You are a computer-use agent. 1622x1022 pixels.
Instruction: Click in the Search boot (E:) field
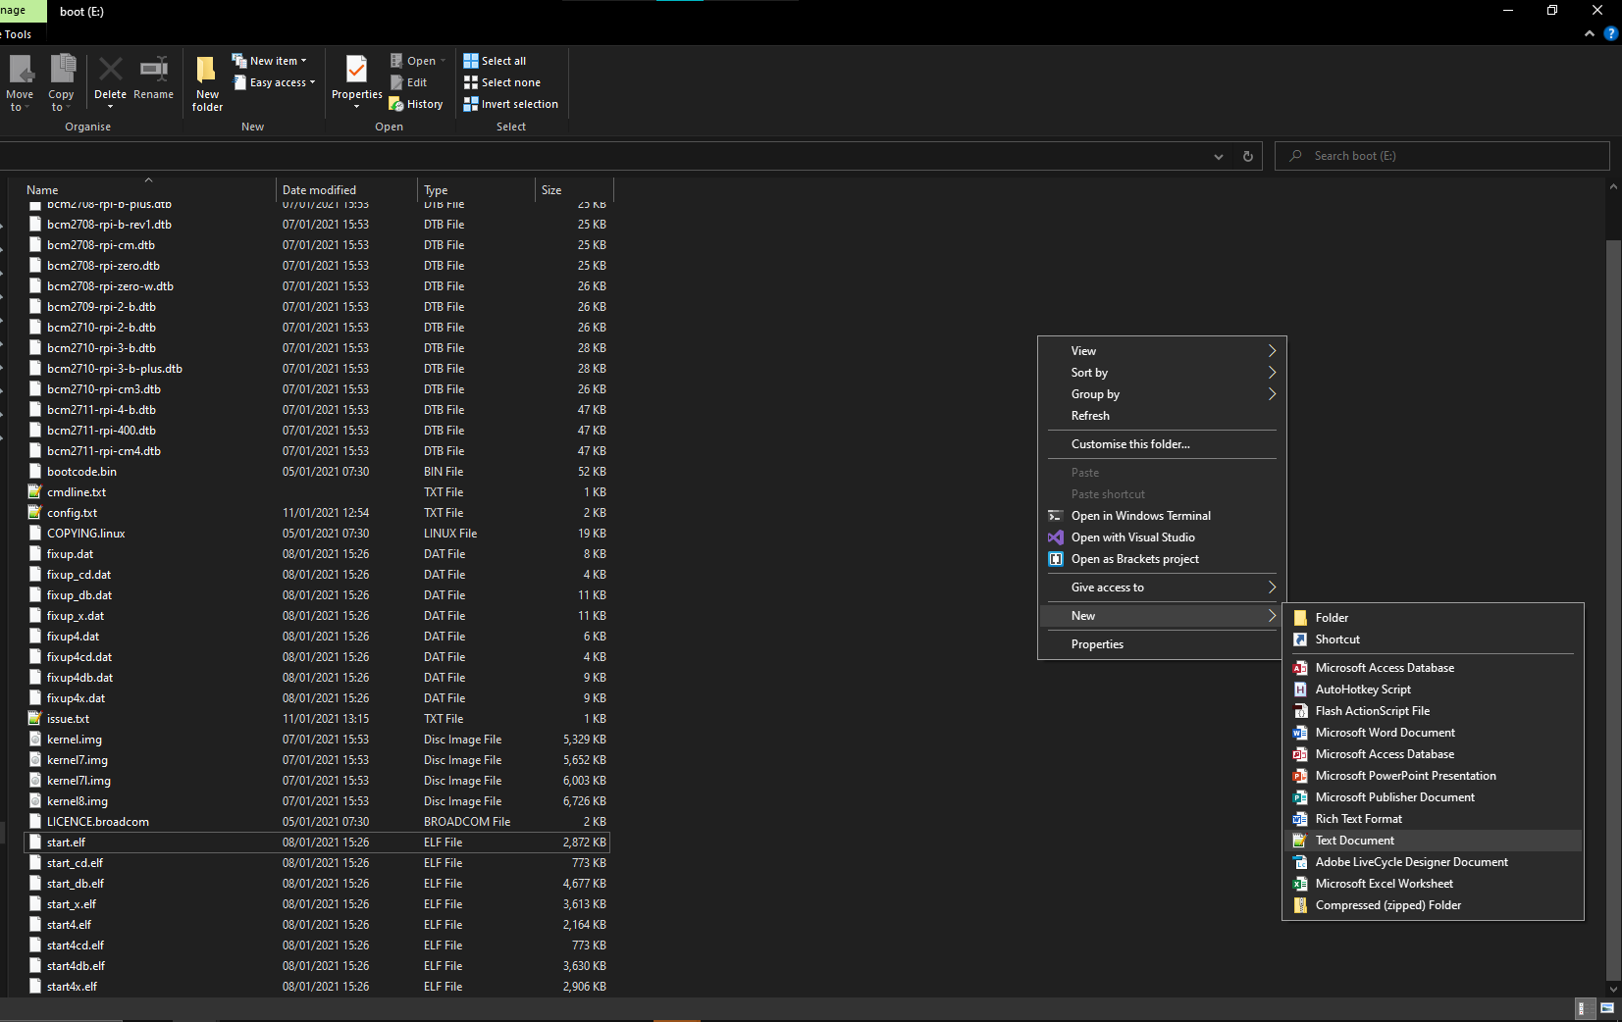pyautogui.click(x=1442, y=156)
